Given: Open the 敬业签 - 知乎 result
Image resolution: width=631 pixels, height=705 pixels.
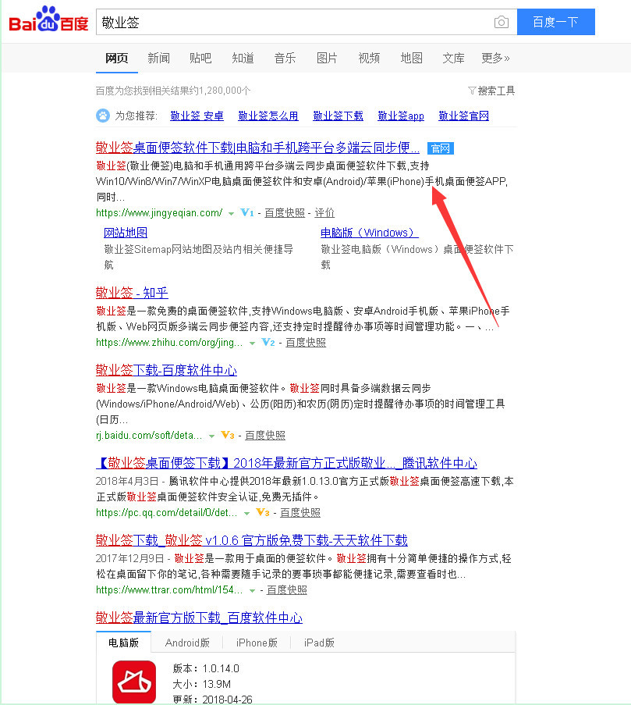Looking at the screenshot, I should (132, 293).
